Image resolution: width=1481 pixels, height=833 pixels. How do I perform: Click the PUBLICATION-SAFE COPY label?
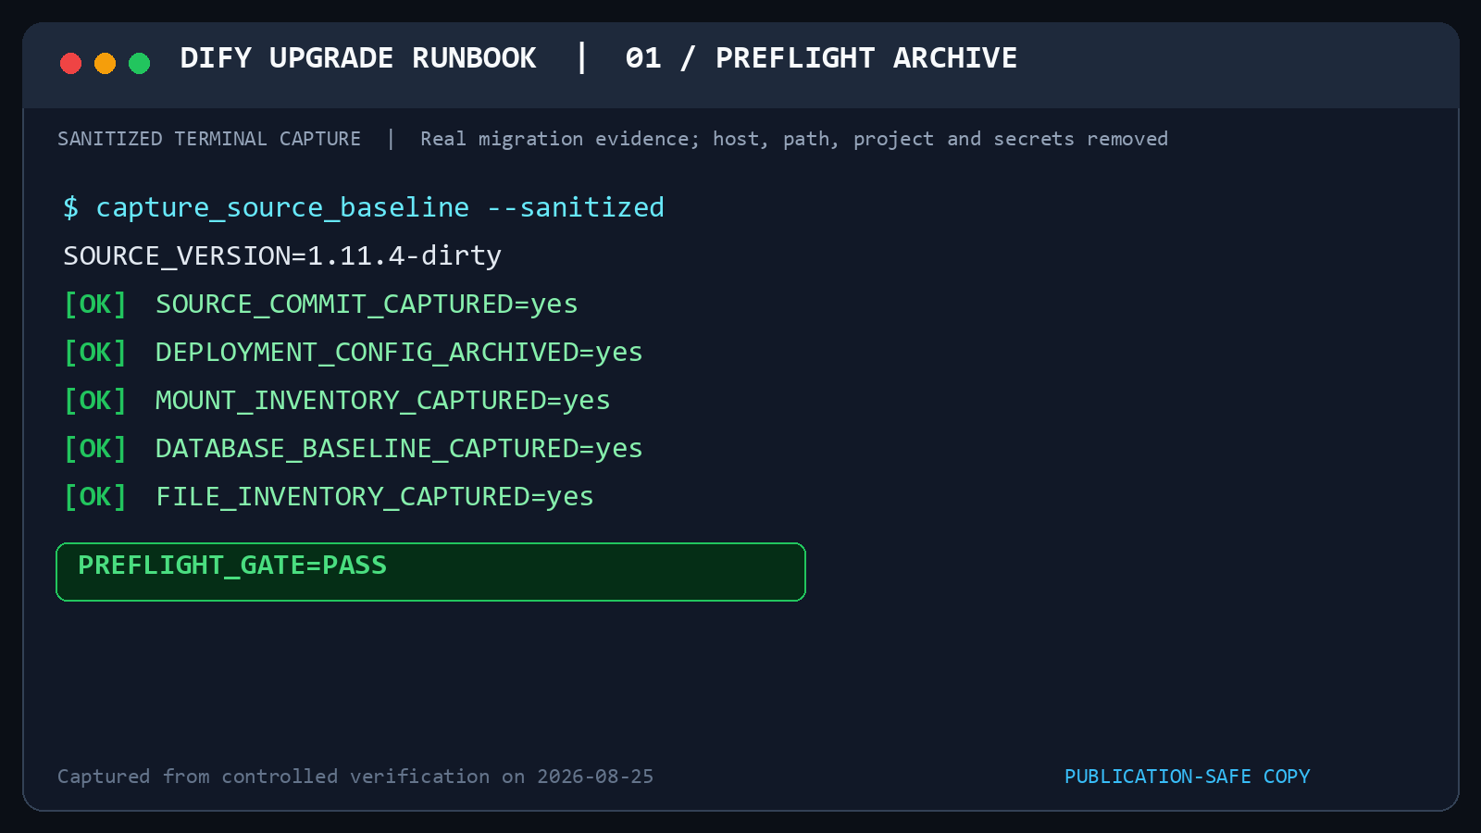pos(1188,777)
